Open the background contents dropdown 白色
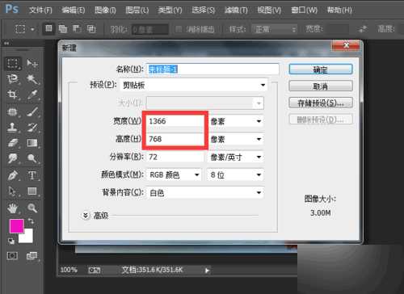Screen dimensions: 404x294 click(x=205, y=193)
